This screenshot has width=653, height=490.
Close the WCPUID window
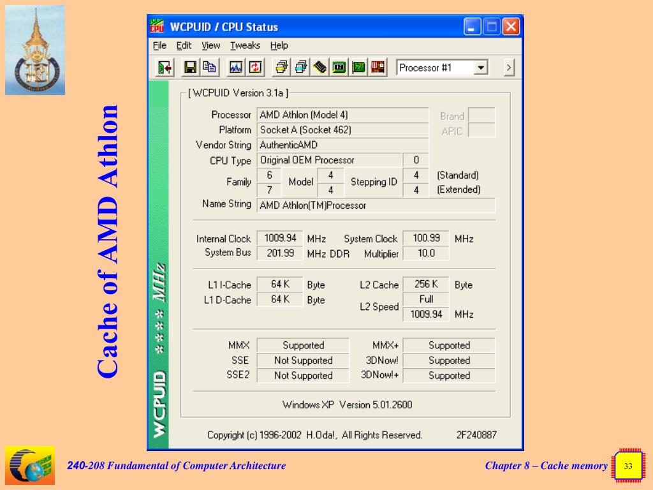[511, 27]
